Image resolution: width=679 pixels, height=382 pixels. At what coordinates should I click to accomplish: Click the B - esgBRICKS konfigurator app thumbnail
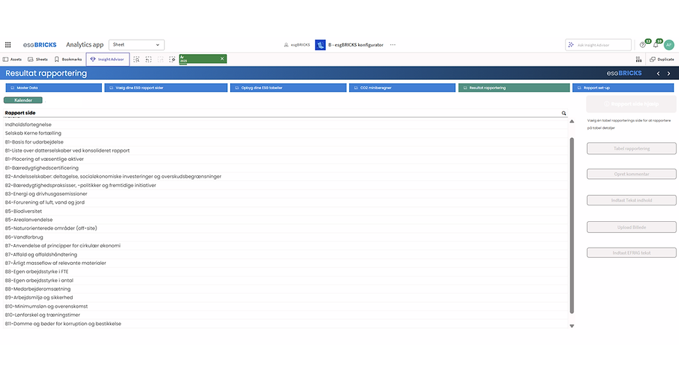[320, 44]
